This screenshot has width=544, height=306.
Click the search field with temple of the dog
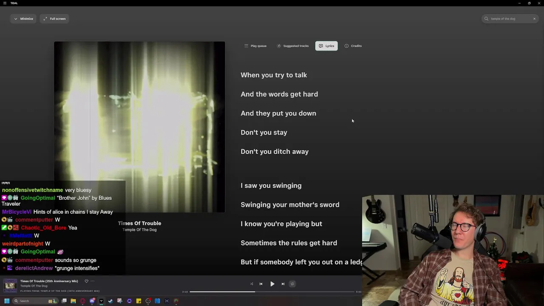click(x=510, y=19)
